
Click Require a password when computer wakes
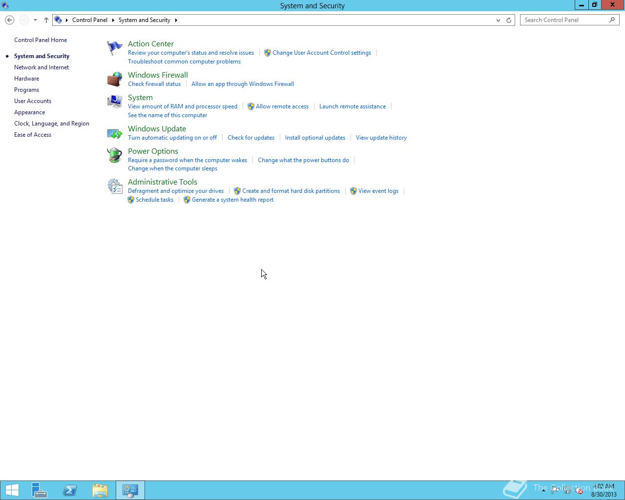[x=187, y=160]
